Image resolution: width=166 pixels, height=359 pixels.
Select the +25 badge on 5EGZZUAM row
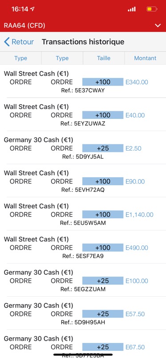[103, 281]
